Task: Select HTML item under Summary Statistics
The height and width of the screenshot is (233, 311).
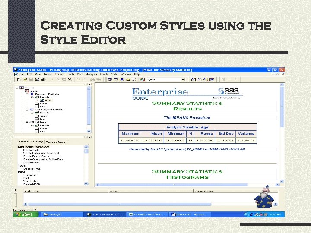Action: (x=48, y=100)
